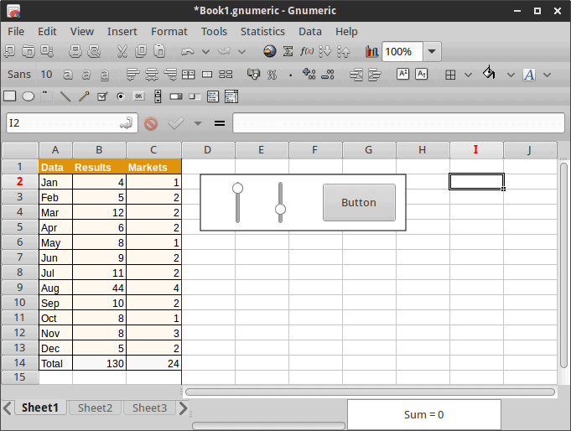Click the lower-positioned slider knob in the sheet
The image size is (571, 431).
click(280, 209)
